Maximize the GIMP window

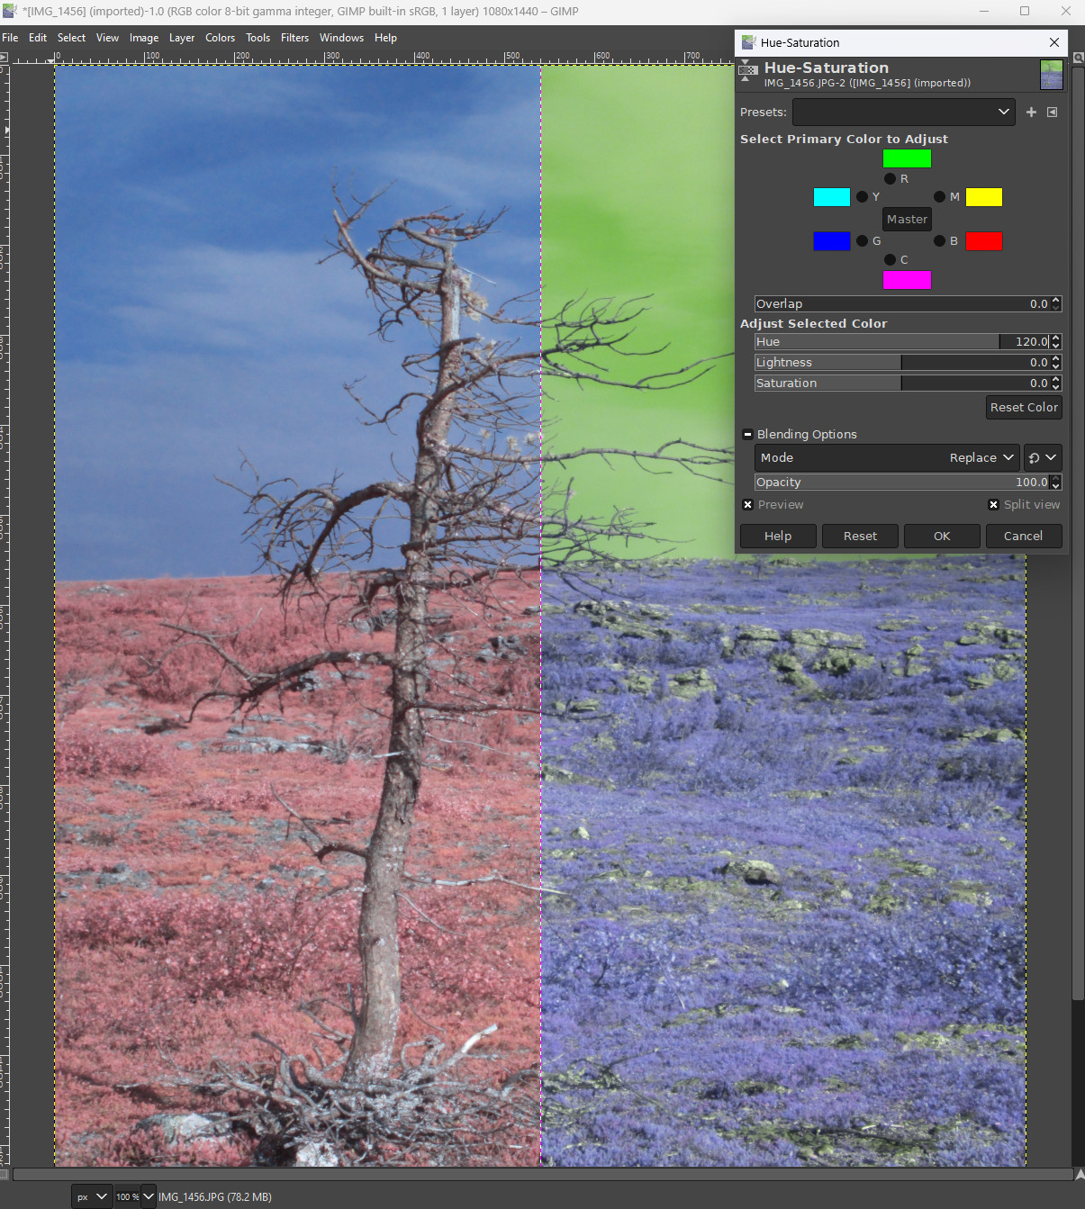click(1025, 11)
